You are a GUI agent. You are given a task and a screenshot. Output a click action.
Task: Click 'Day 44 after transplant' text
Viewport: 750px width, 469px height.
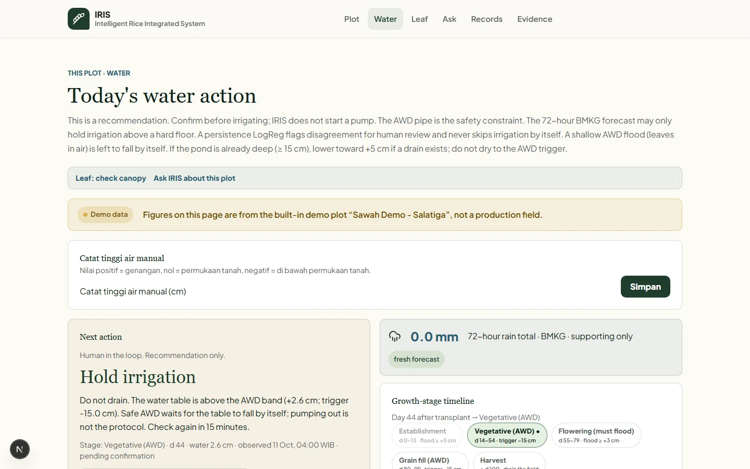coord(431,417)
